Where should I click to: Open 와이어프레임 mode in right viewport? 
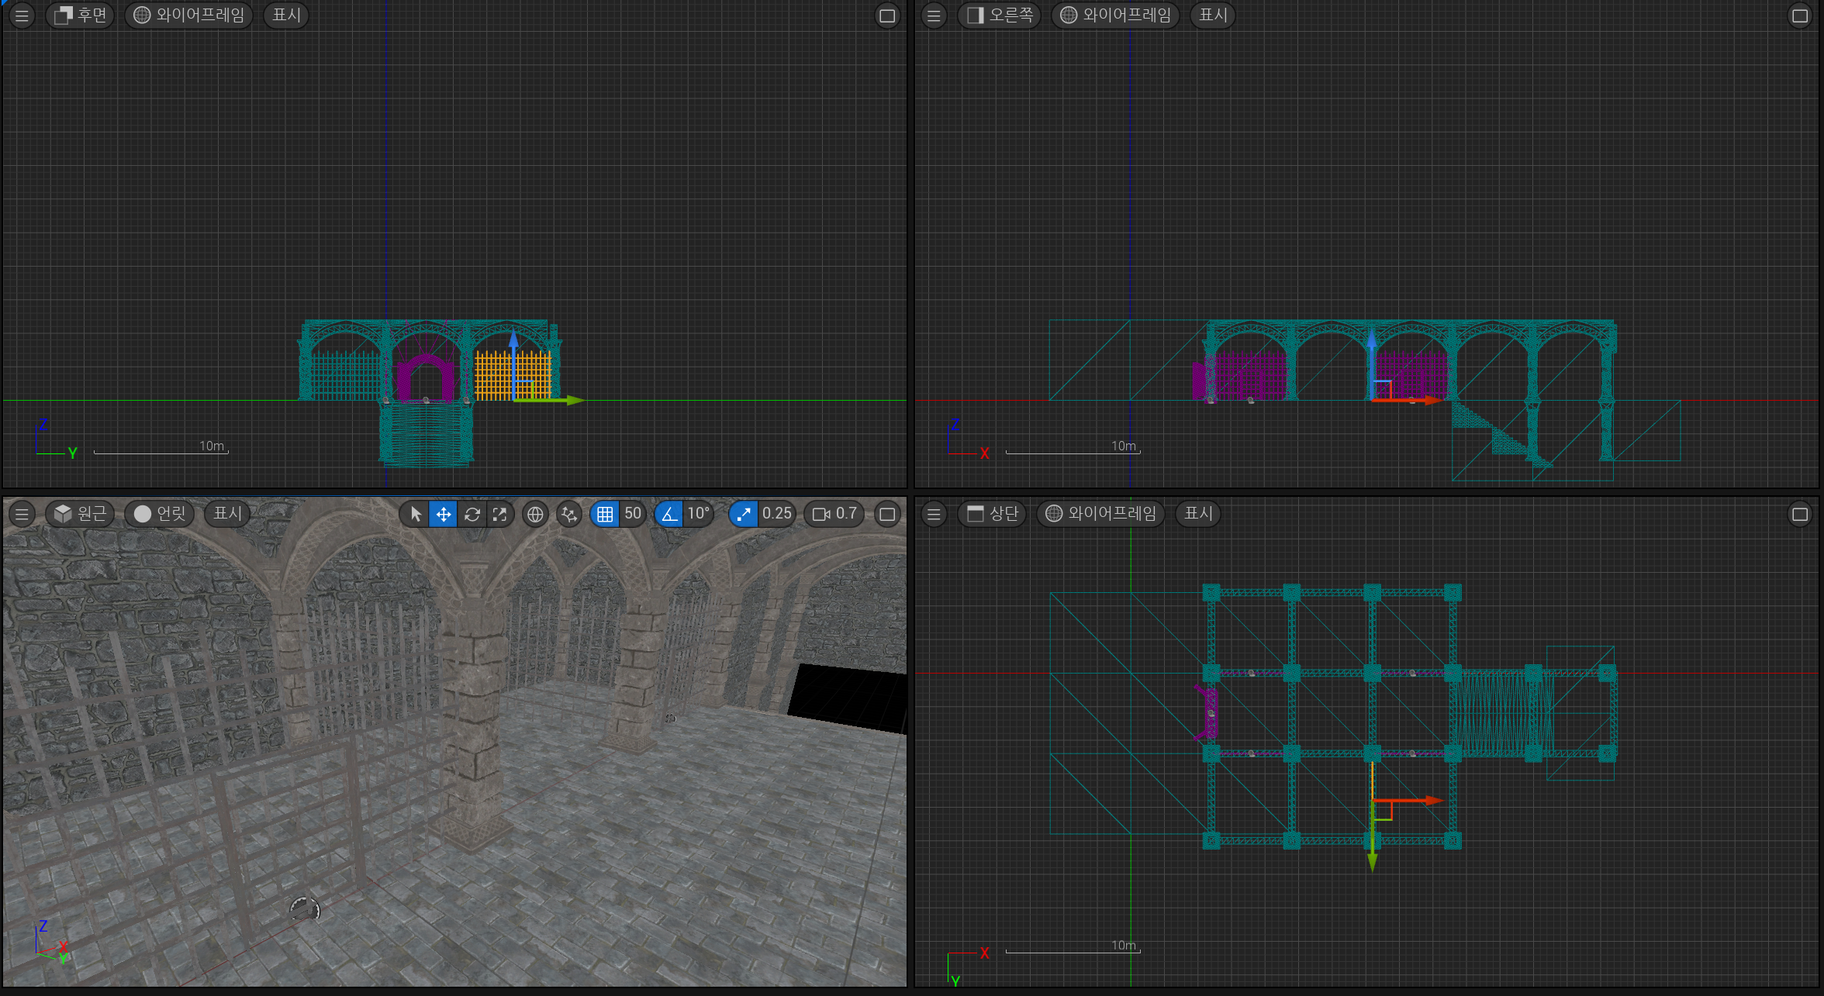[x=1115, y=16]
